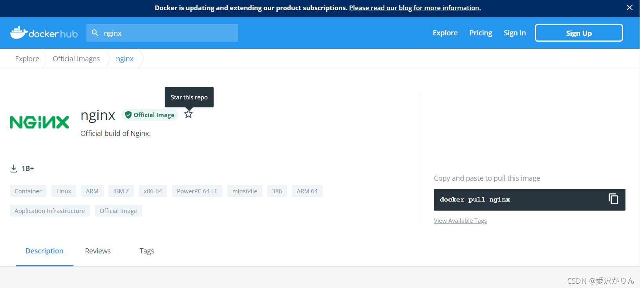This screenshot has width=640, height=288.
Task: Click the nginx repository title
Action: pos(98,115)
